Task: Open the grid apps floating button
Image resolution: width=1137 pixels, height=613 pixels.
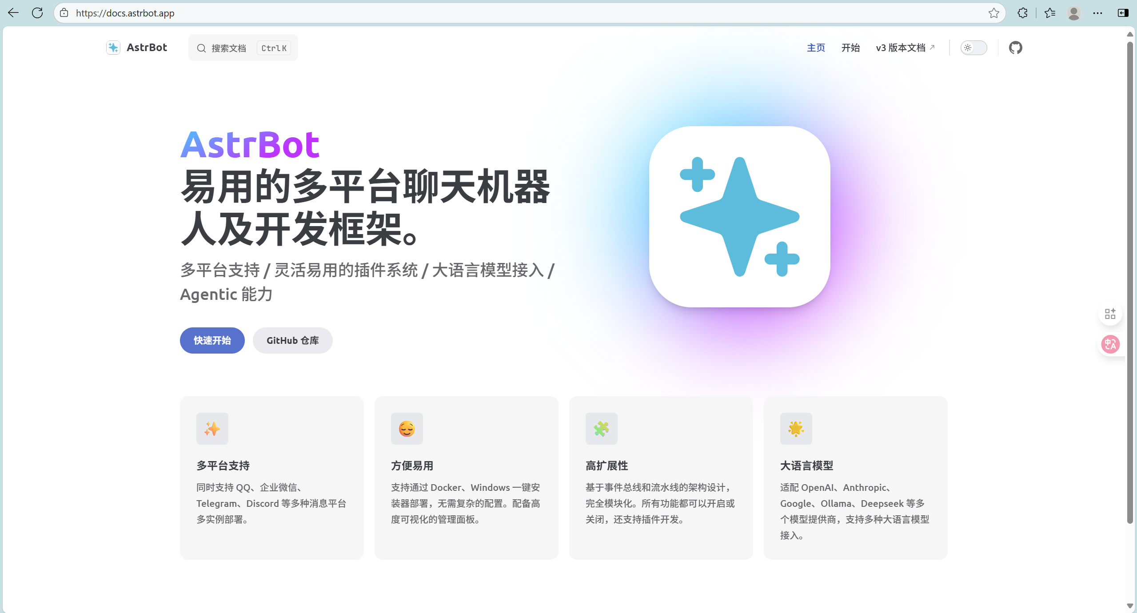Action: 1110,314
